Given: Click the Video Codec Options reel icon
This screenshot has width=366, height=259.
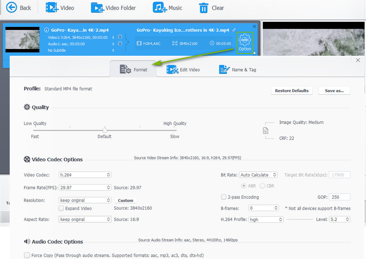Looking at the screenshot, I should pos(27,159).
